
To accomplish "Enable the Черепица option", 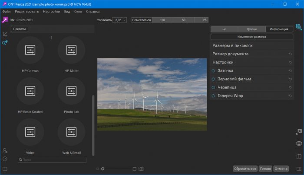I will point(213,88).
